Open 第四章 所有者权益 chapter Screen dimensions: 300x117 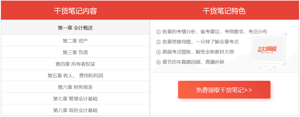[75, 64]
